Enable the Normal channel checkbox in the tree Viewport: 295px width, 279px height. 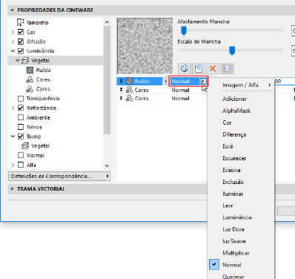click(21, 155)
